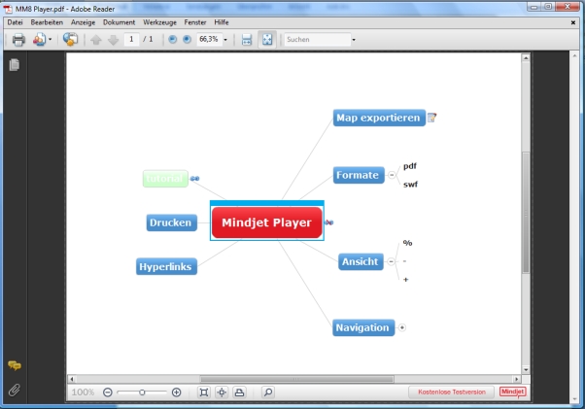
Task: Select the Map exportieren topic
Action: pyautogui.click(x=379, y=118)
